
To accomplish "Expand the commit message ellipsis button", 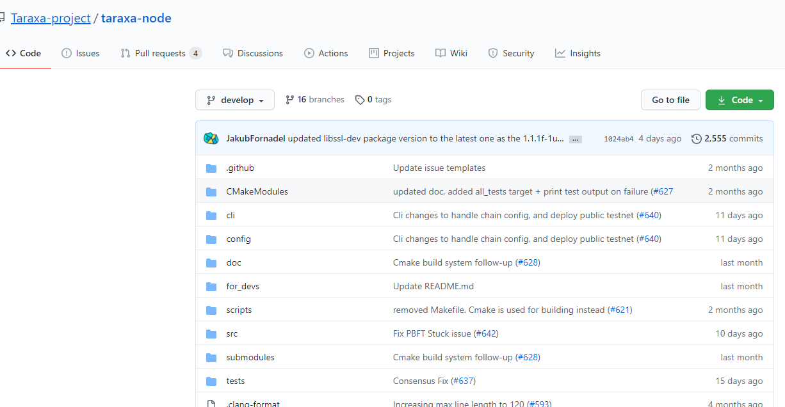I will pyautogui.click(x=576, y=139).
